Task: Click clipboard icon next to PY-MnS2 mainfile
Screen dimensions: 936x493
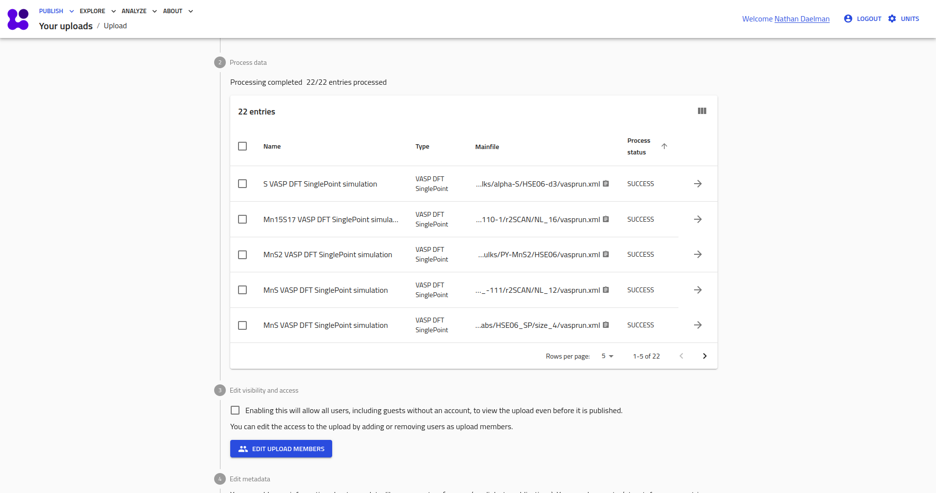Action: tap(606, 254)
